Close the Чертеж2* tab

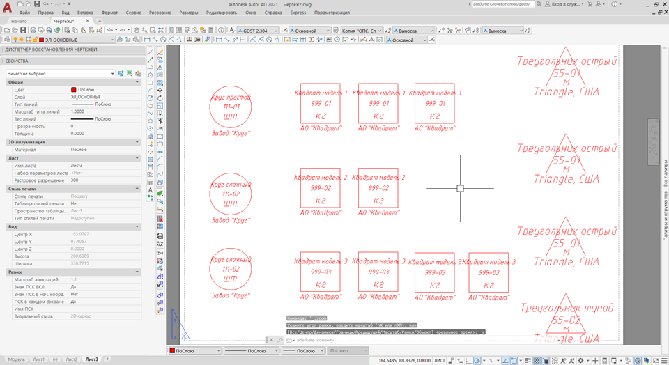(x=88, y=20)
